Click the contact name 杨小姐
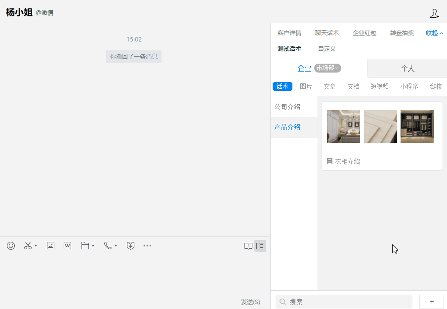 pyautogui.click(x=19, y=12)
